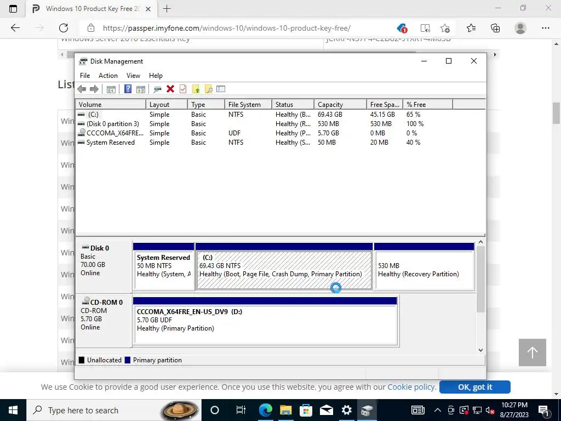The width and height of the screenshot is (561, 421).
Task: Open Task View on the taskbar
Action: point(241,410)
